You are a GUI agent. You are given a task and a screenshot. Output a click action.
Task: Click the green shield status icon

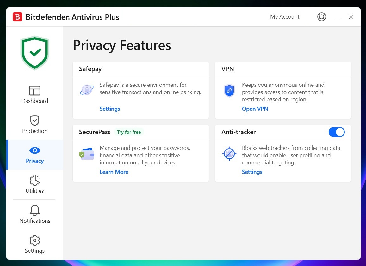point(35,53)
